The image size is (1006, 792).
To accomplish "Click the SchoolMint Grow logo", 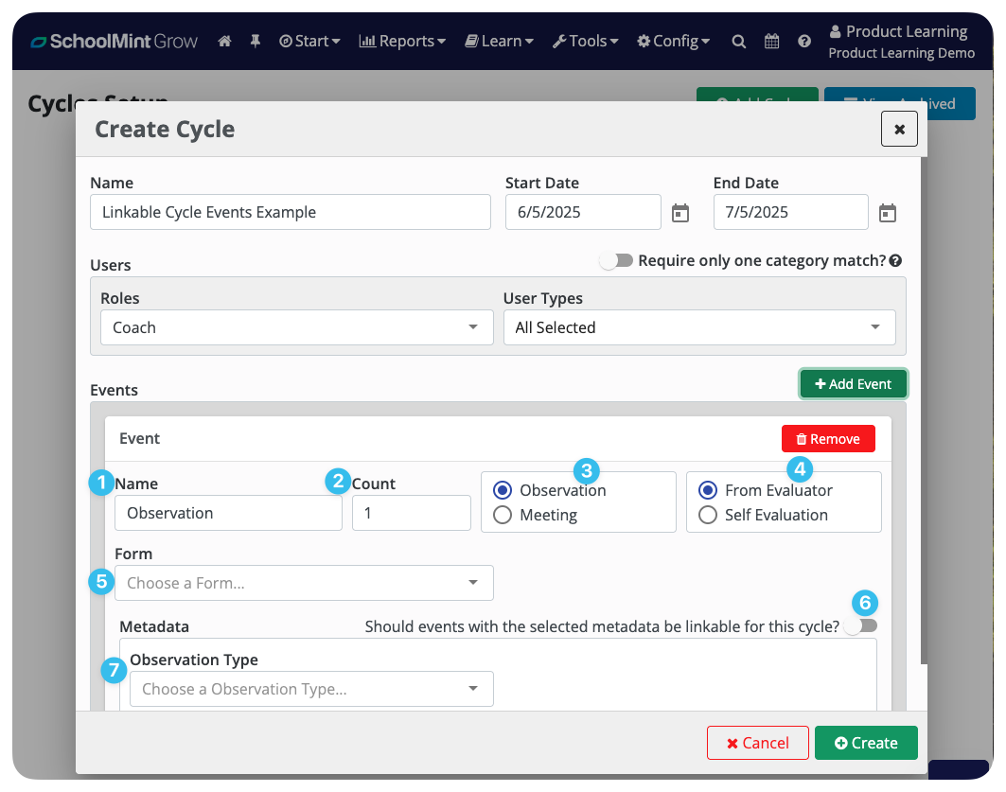I will point(115,42).
